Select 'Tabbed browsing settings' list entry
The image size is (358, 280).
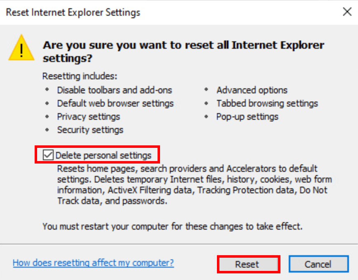(267, 103)
